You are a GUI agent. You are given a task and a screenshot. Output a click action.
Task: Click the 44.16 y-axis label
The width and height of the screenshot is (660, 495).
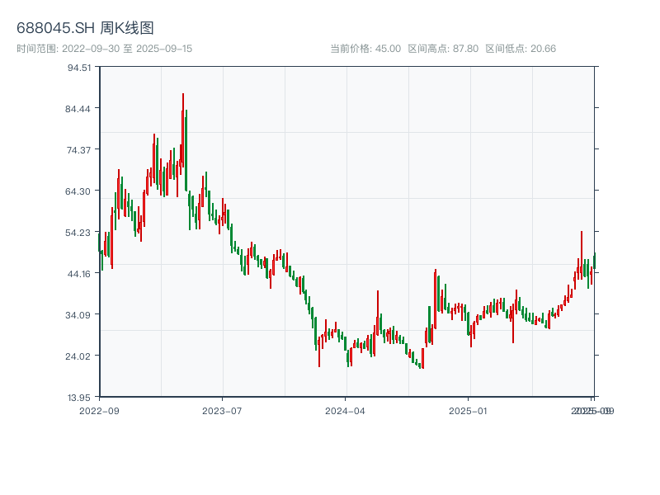[x=79, y=274]
